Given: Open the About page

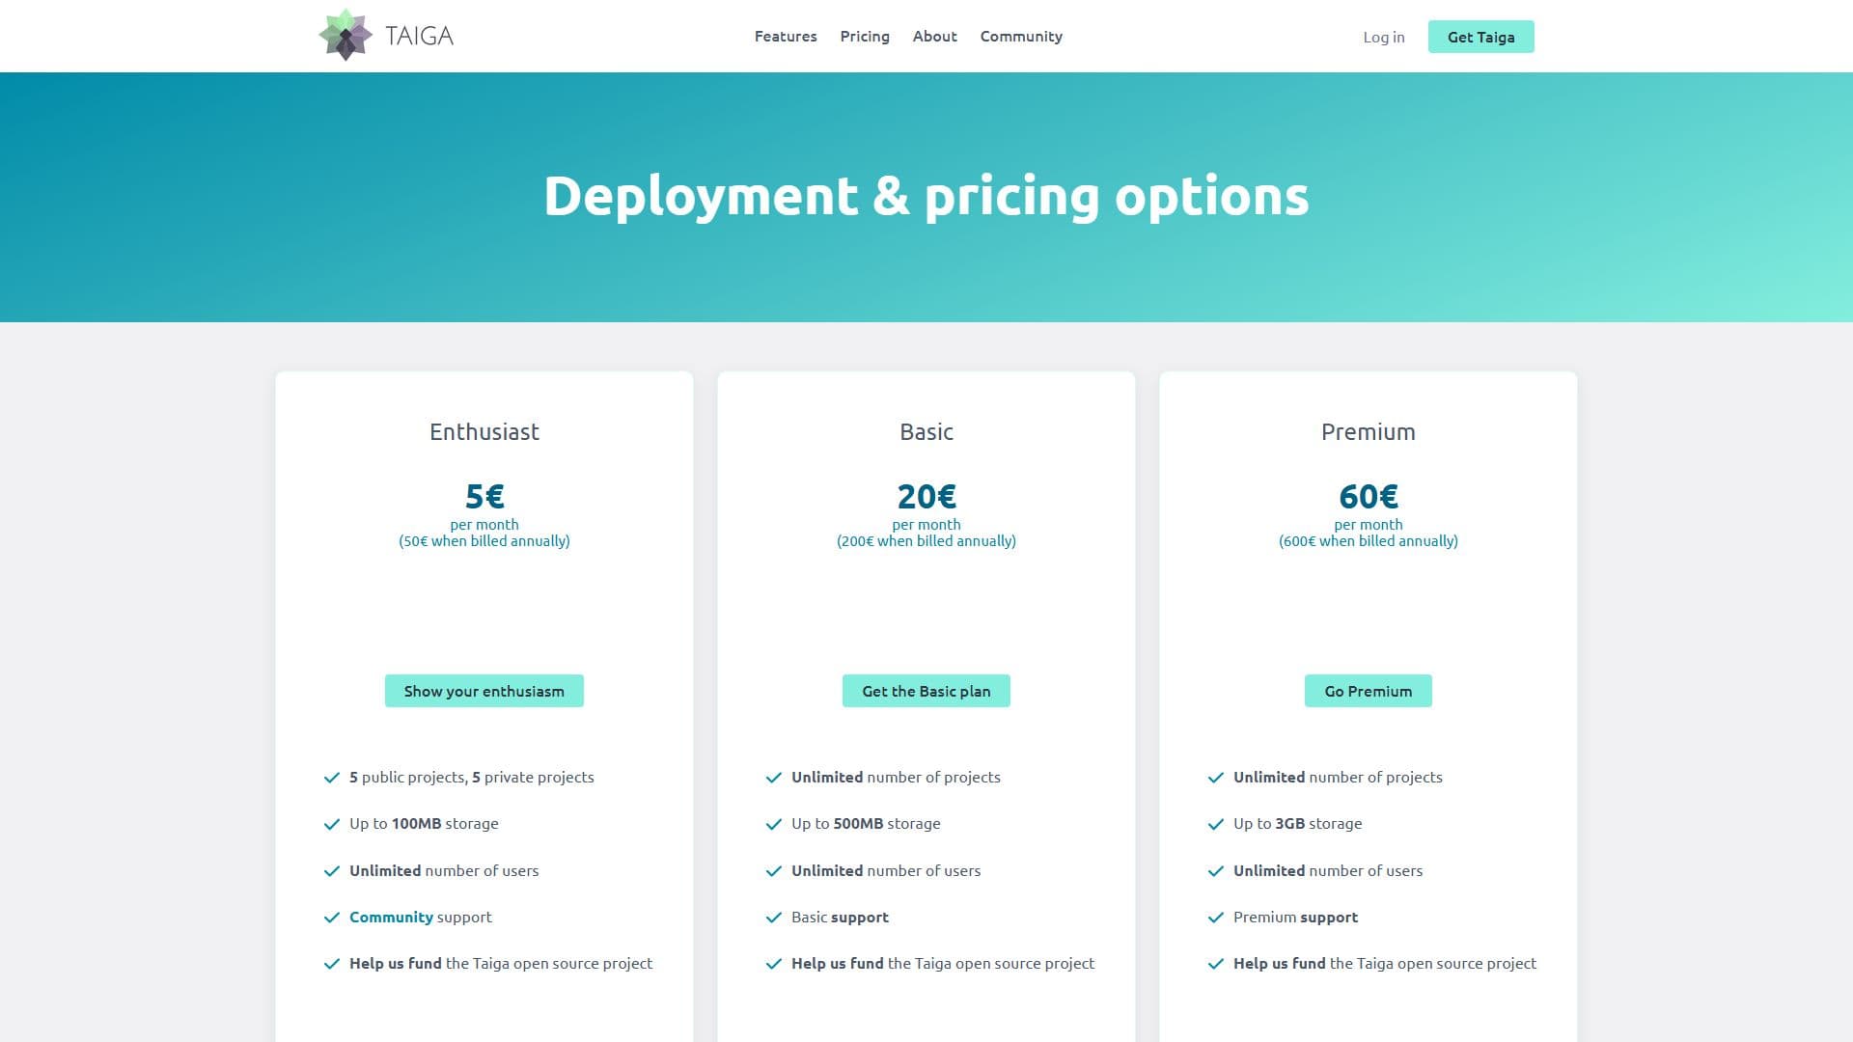Looking at the screenshot, I should (x=935, y=37).
